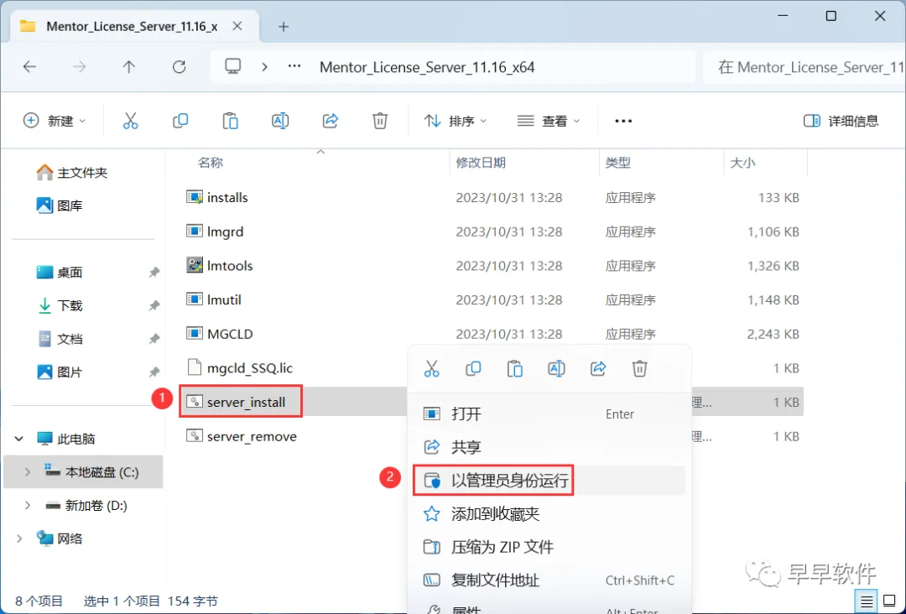Image resolution: width=906 pixels, height=614 pixels.
Task: Click Mentor_License_Server_11.16_x64 in address bar
Action: (427, 68)
